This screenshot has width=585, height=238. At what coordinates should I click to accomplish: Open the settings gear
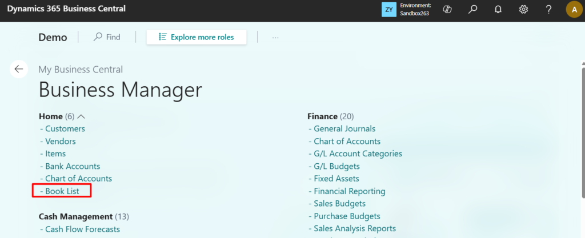tap(523, 9)
